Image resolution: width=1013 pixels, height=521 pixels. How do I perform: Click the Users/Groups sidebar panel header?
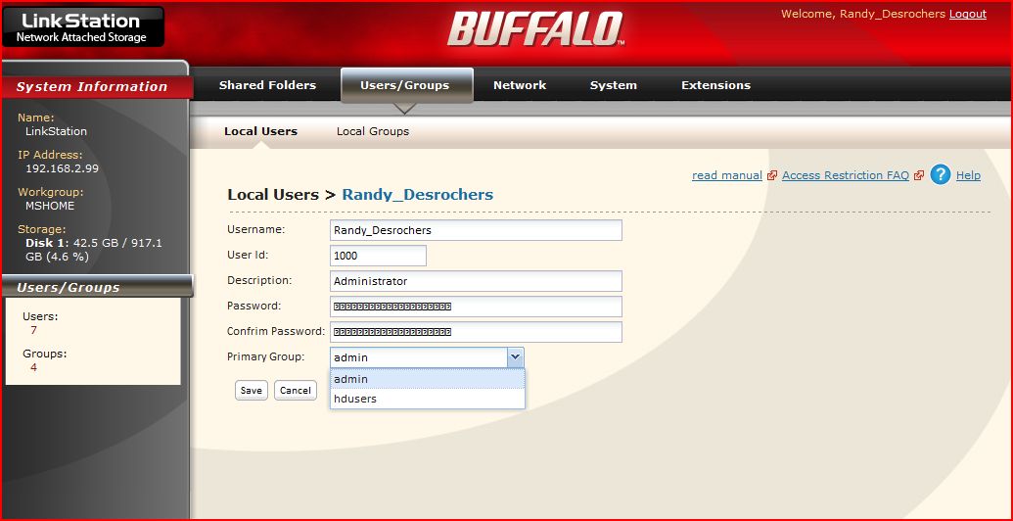click(x=97, y=287)
